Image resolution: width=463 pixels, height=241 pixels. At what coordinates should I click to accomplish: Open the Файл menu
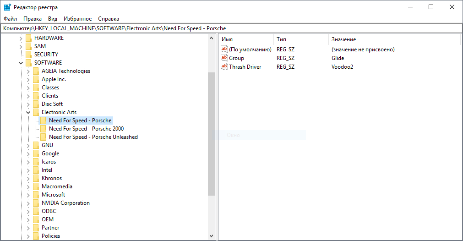point(11,19)
